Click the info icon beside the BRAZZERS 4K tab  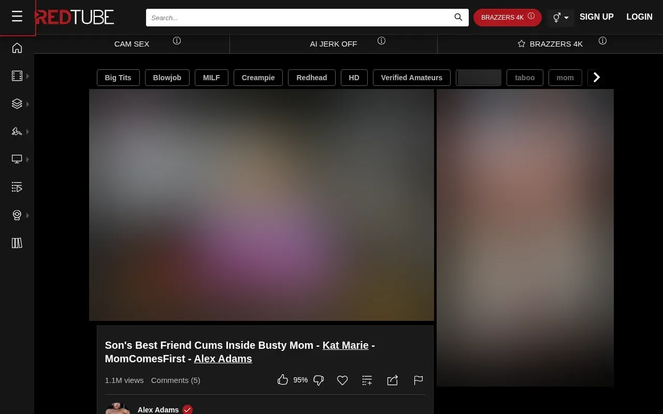[603, 41]
